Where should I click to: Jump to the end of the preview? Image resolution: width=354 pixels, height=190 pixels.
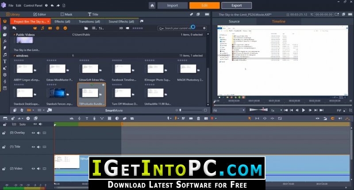(x=322, y=110)
